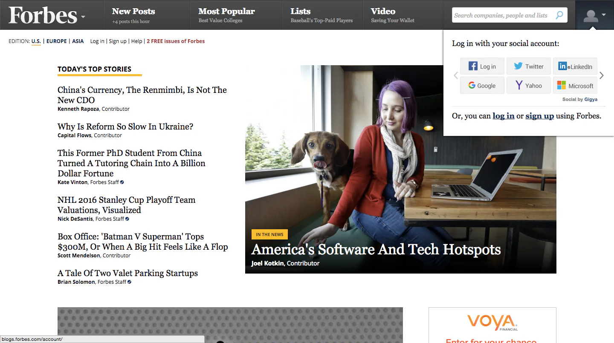Click verified badge beside Brian Solomon
The height and width of the screenshot is (343, 614).
tap(129, 282)
